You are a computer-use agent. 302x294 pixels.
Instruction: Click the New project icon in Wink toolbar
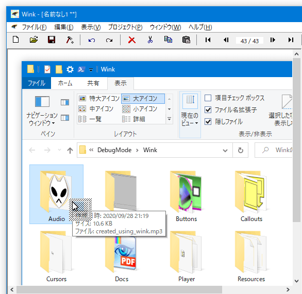[15, 40]
